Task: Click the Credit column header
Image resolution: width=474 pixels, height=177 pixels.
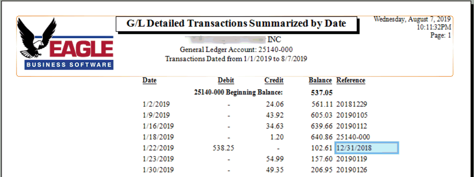Action: pos(274,80)
